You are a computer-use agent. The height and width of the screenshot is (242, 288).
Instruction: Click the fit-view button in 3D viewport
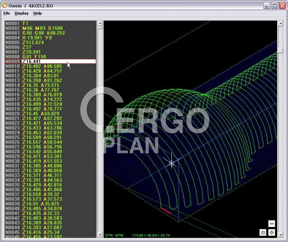click(x=263, y=232)
